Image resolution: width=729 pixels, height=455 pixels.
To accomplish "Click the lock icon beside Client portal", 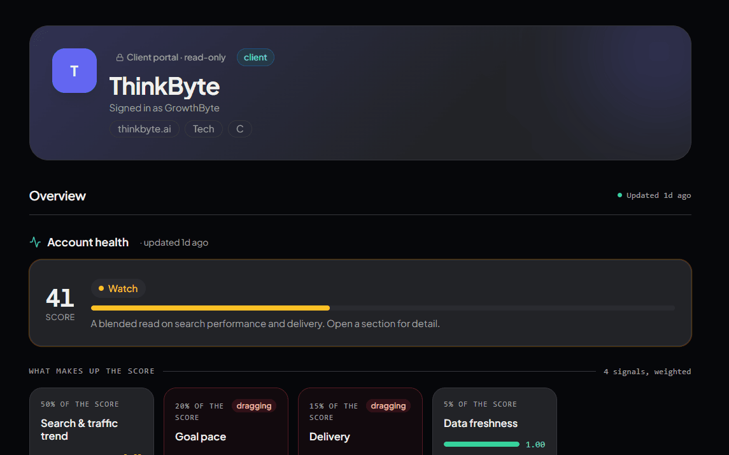I will 120,58.
